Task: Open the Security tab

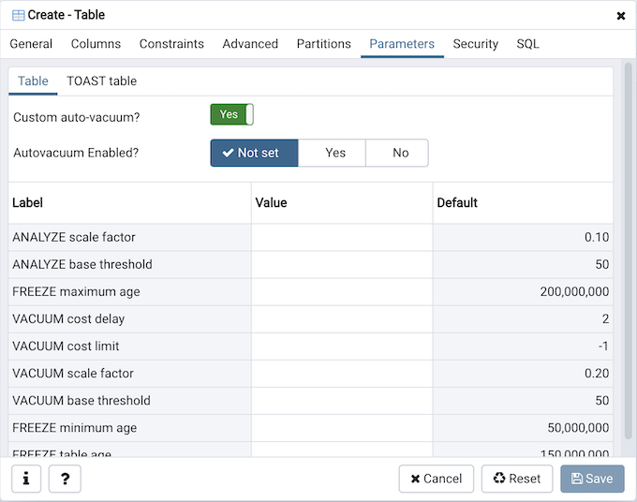Action: tap(475, 44)
